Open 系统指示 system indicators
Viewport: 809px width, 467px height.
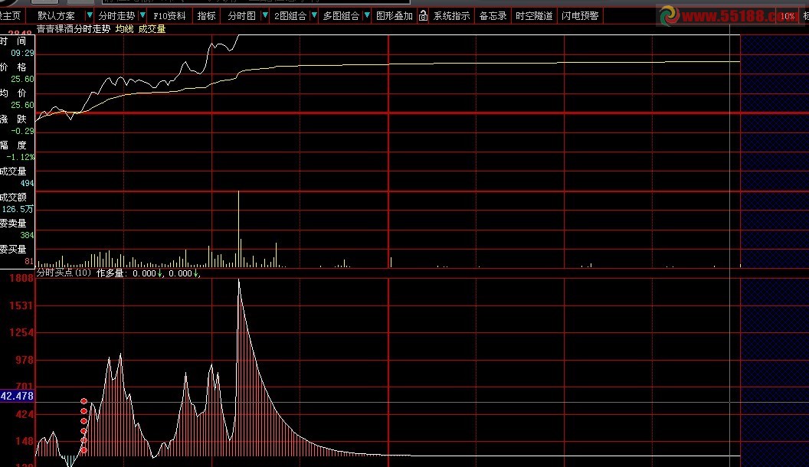coord(451,16)
